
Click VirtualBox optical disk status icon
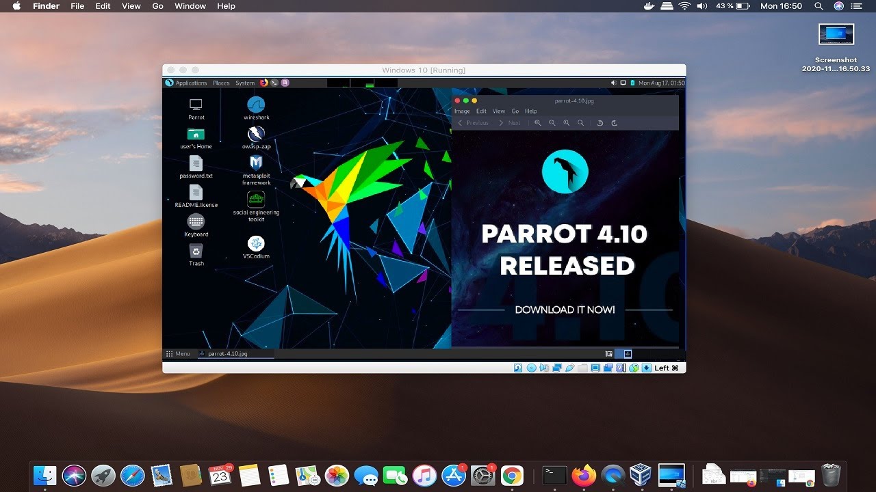(530, 368)
